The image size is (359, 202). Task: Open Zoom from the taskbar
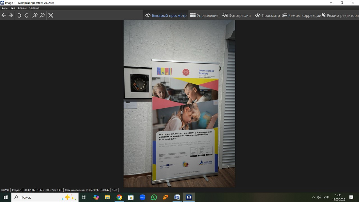[x=142, y=197]
